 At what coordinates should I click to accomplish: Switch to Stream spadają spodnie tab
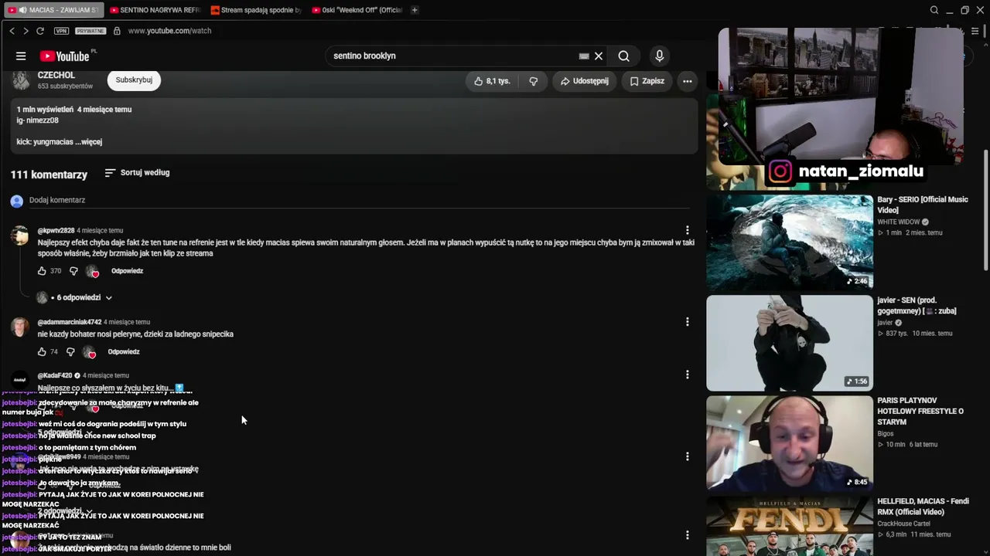(x=255, y=10)
